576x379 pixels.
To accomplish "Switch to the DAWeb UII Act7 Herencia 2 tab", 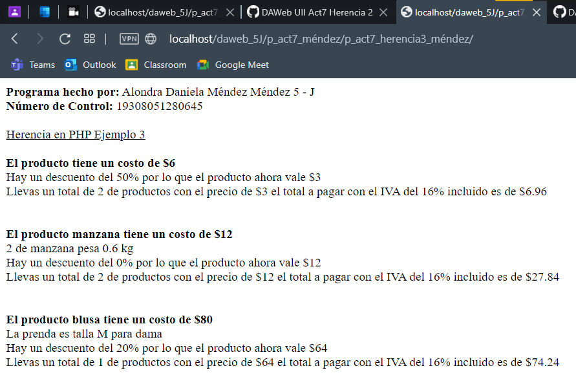I will point(310,11).
